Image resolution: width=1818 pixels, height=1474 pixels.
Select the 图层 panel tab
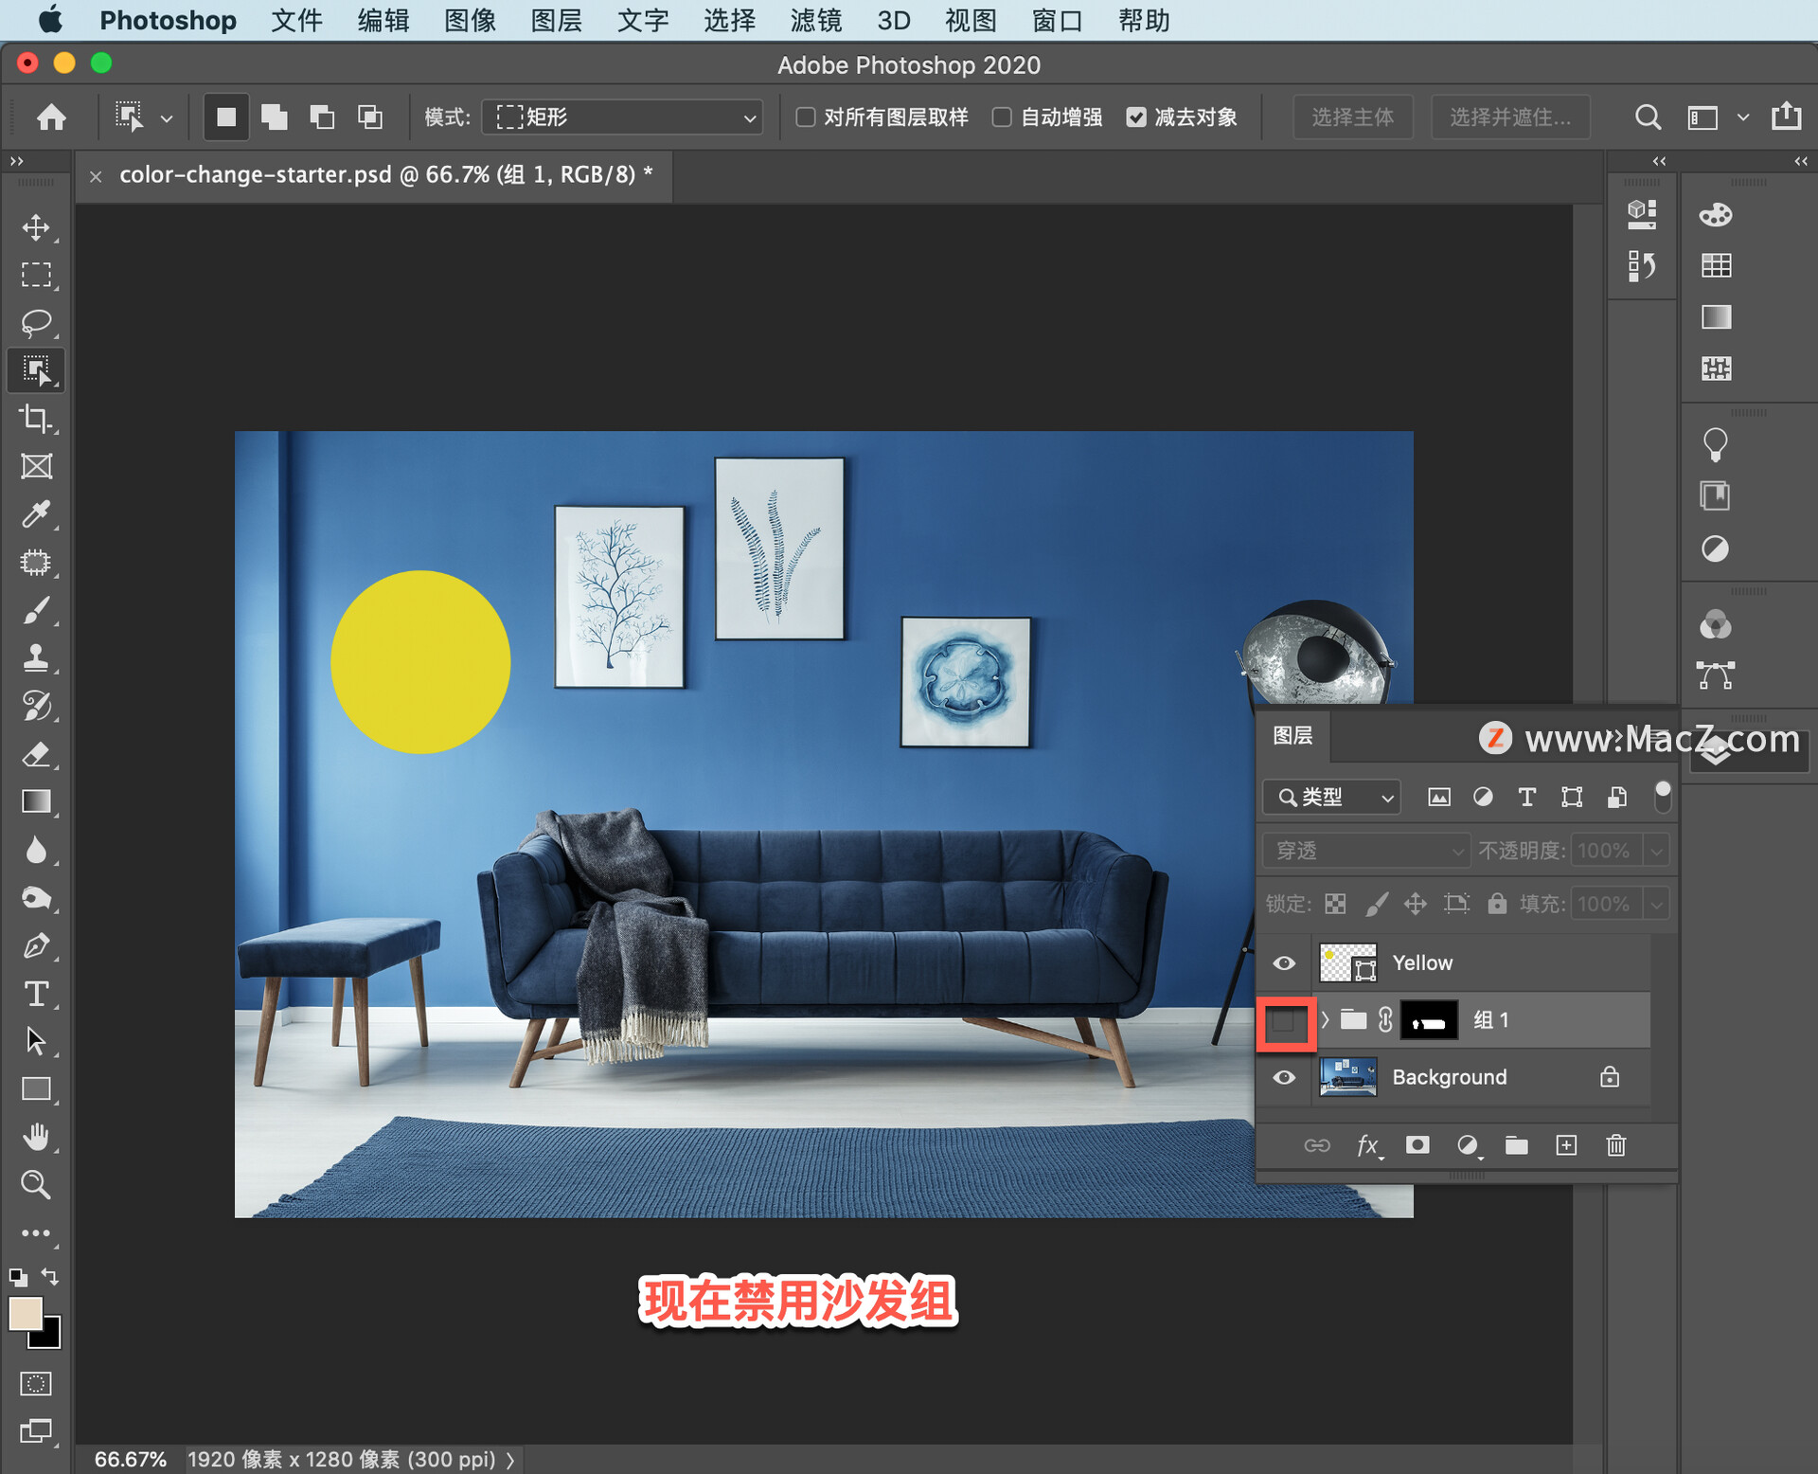point(1292,736)
